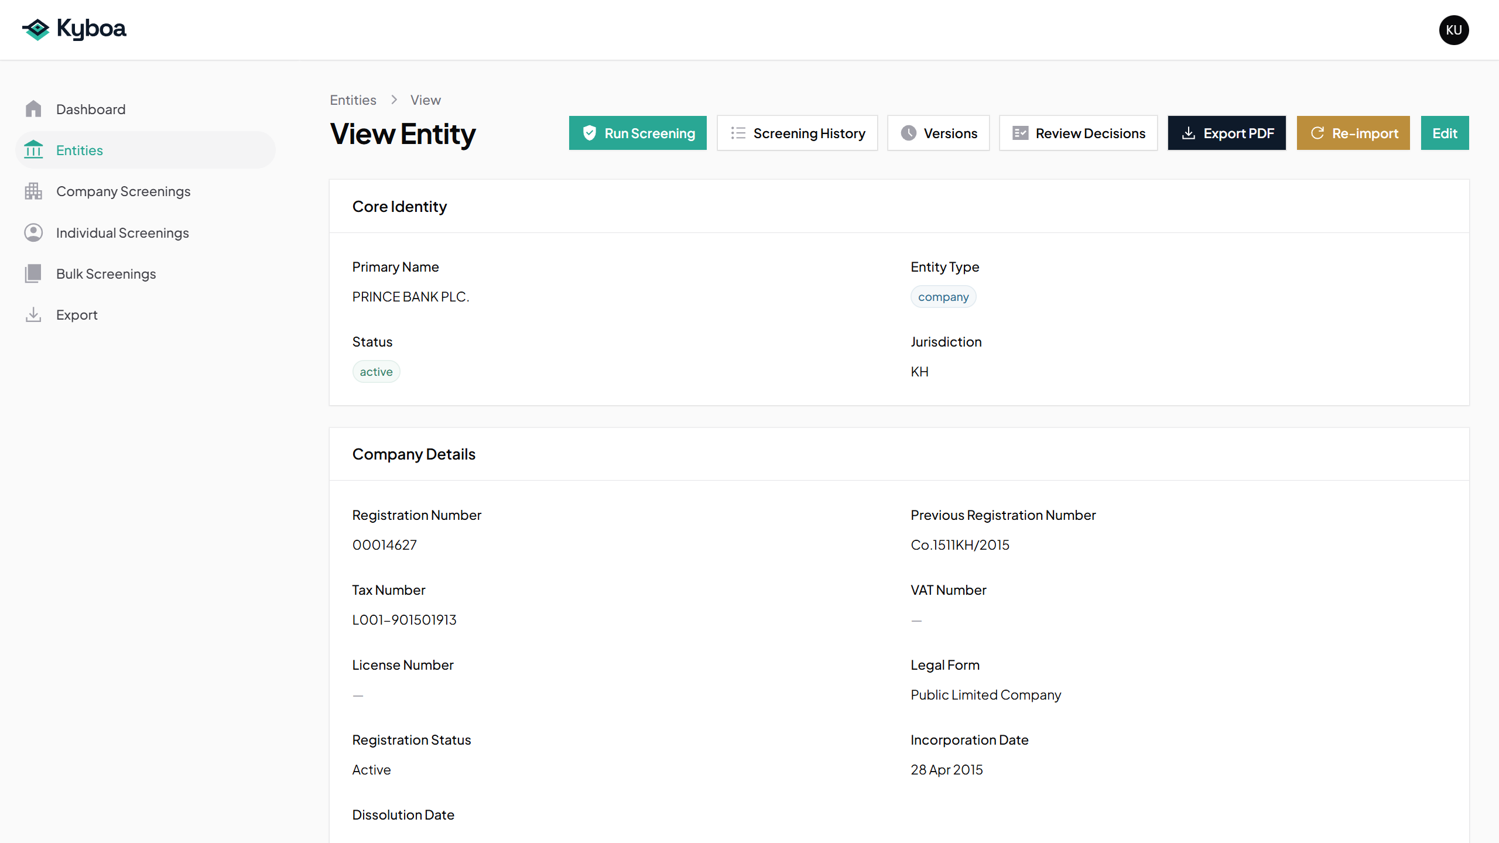Click the View breadcrumb
The image size is (1499, 843).
pos(426,100)
